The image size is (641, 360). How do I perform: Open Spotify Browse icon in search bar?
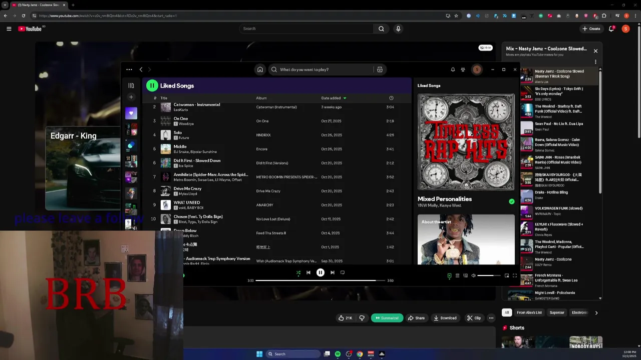click(x=380, y=69)
